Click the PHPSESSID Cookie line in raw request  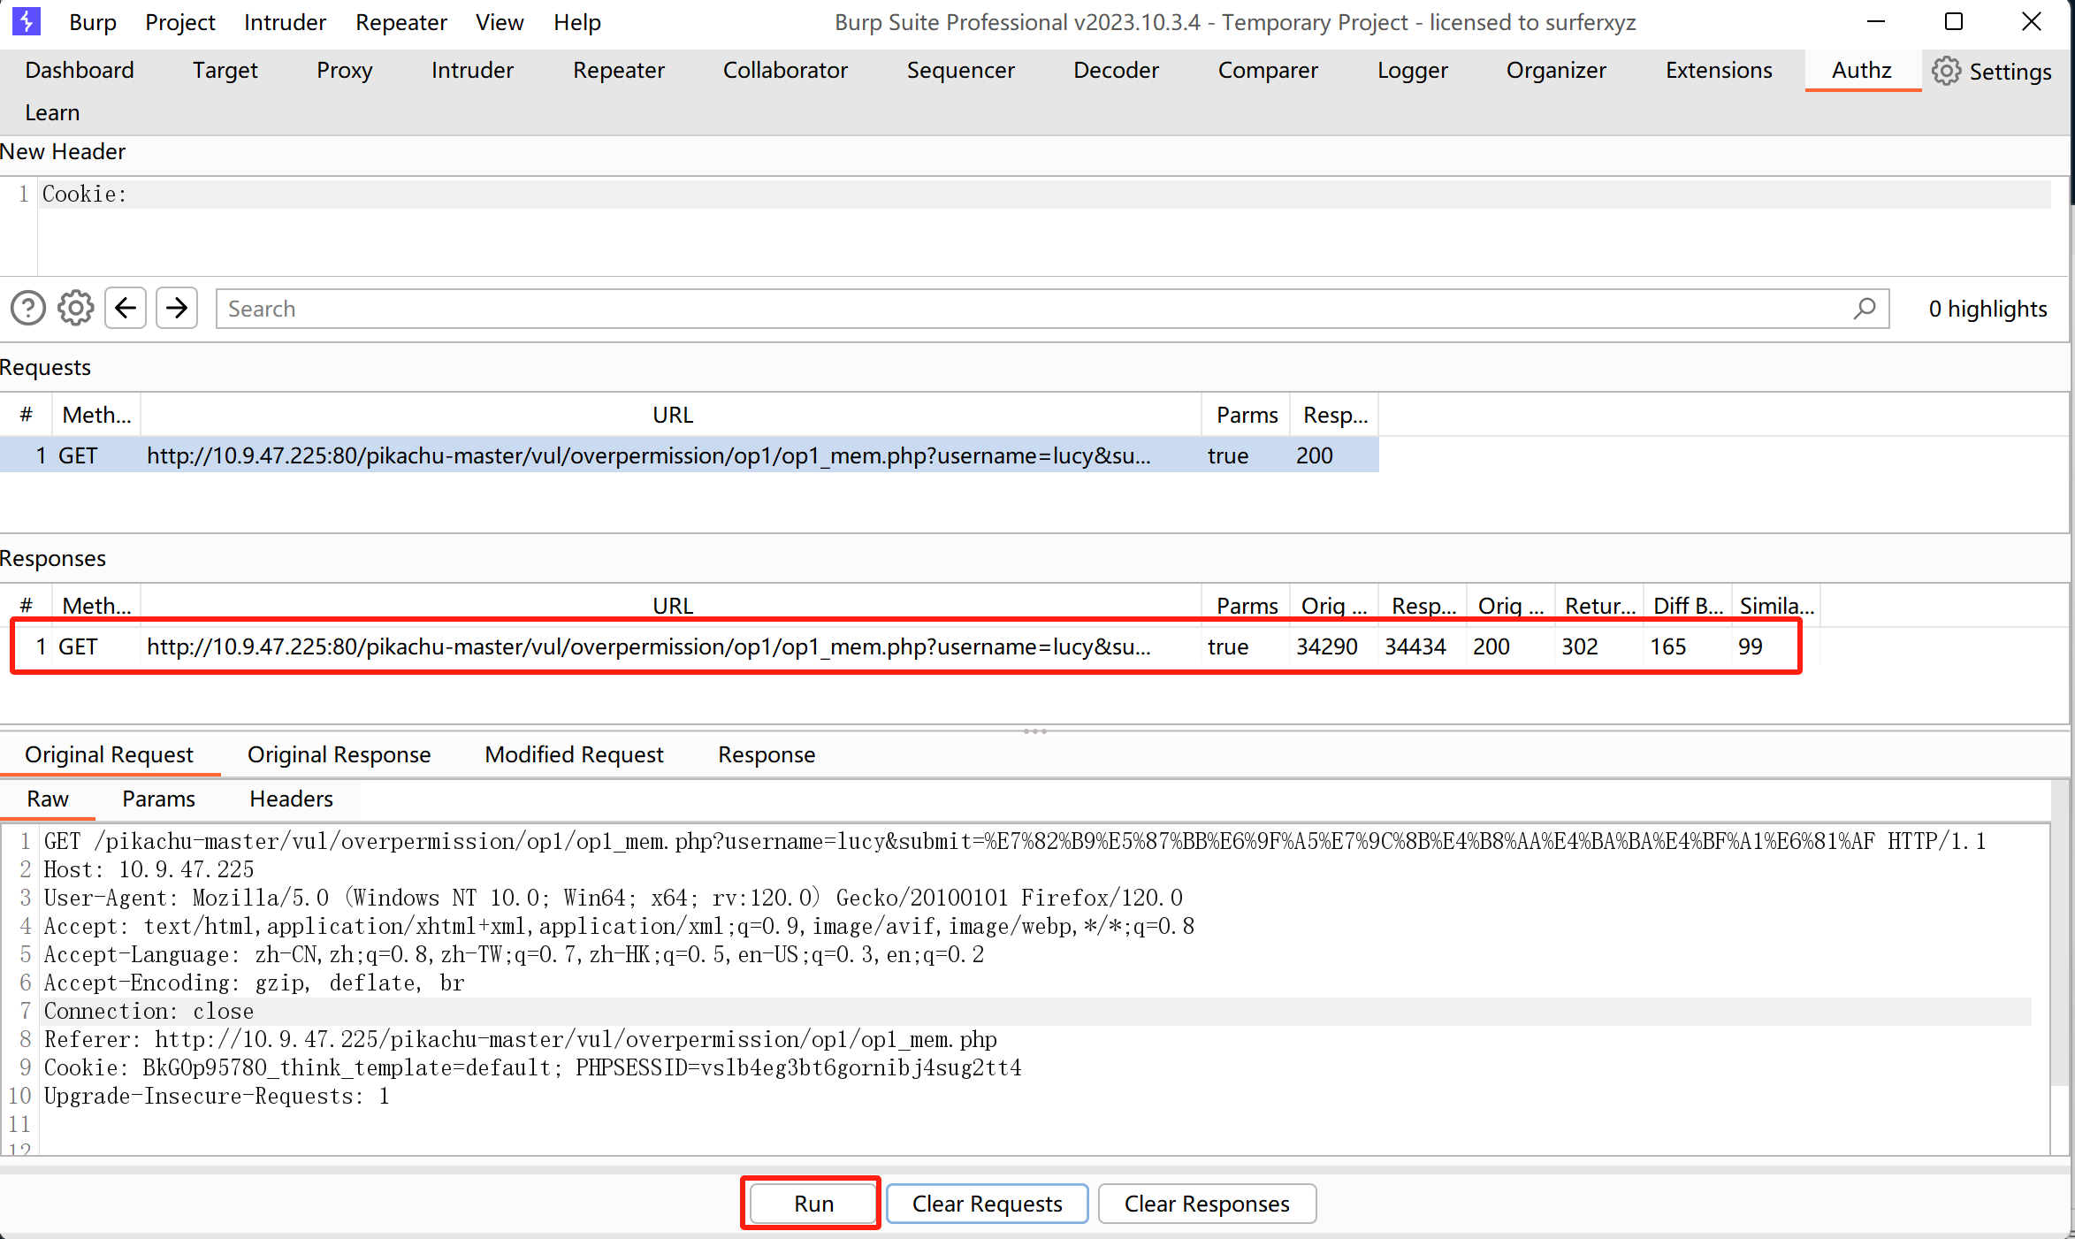pos(533,1067)
